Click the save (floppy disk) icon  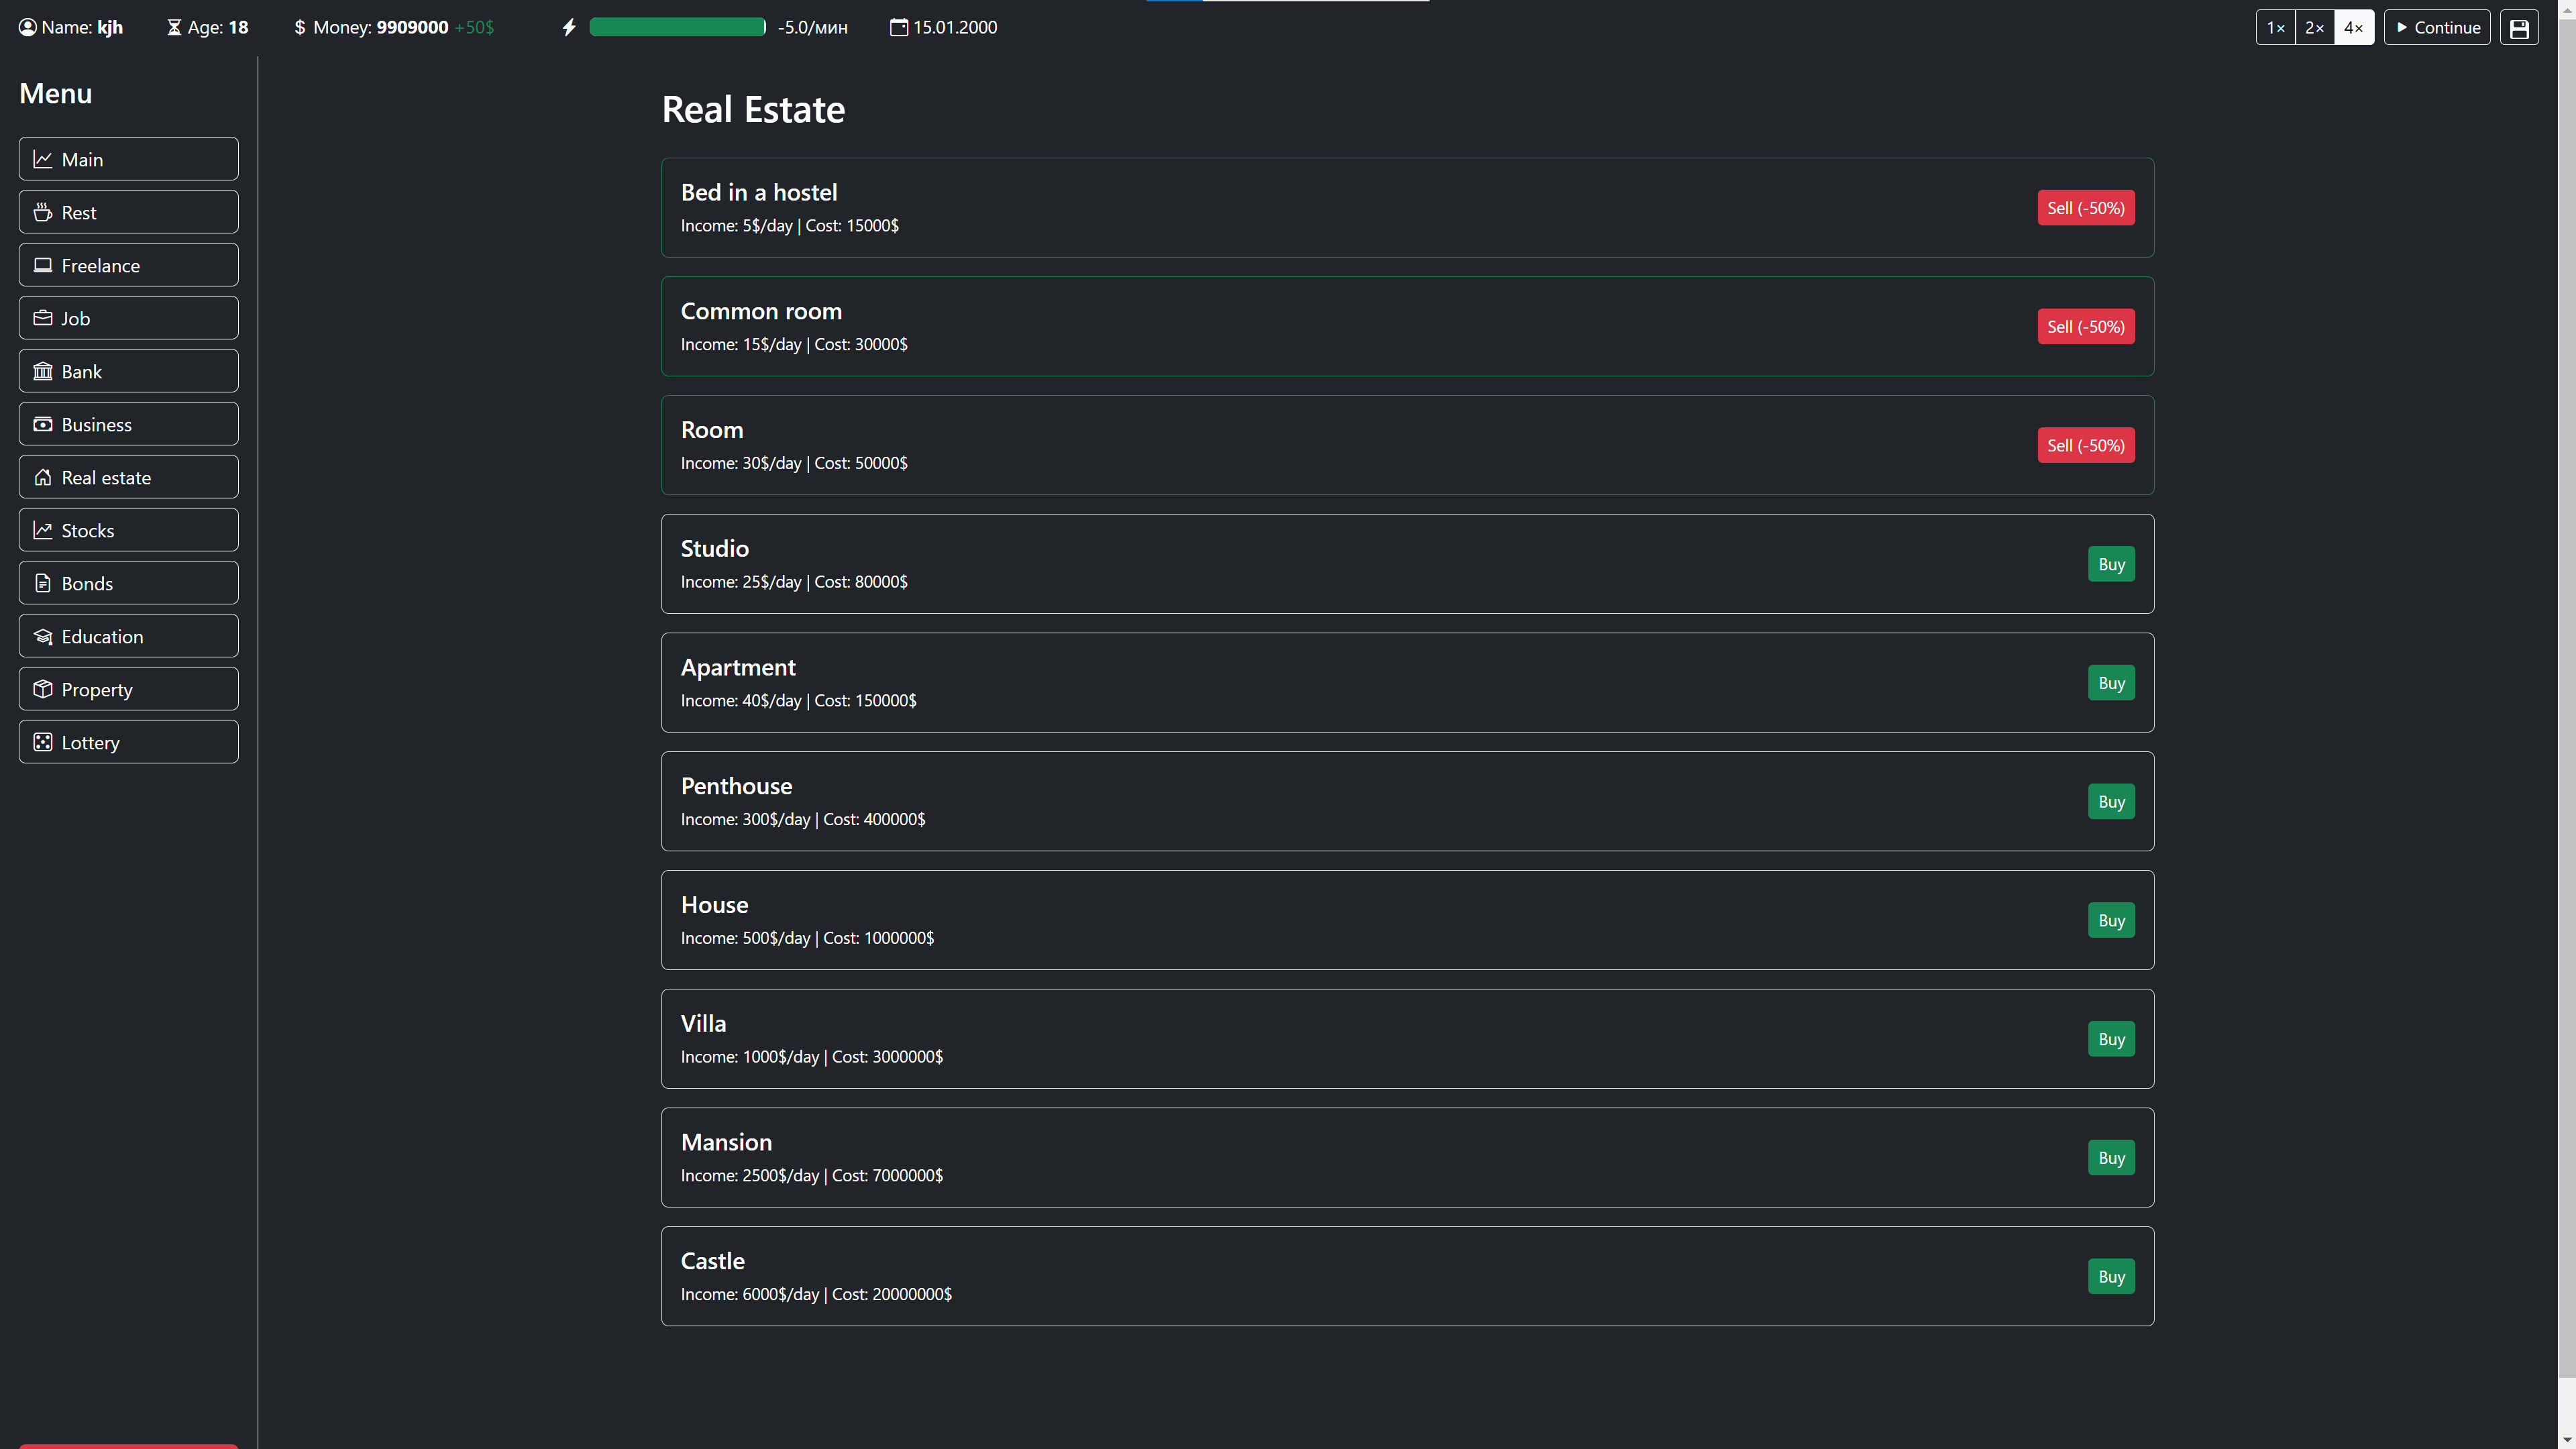pos(2519,27)
